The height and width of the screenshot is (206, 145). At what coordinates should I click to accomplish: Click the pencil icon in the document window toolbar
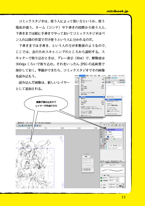click(18, 126)
